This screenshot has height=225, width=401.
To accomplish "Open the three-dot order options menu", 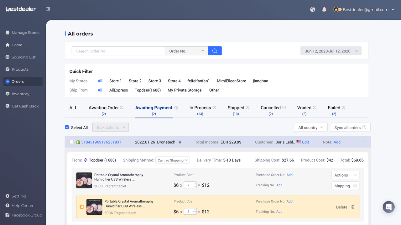I will pyautogui.click(x=364, y=142).
